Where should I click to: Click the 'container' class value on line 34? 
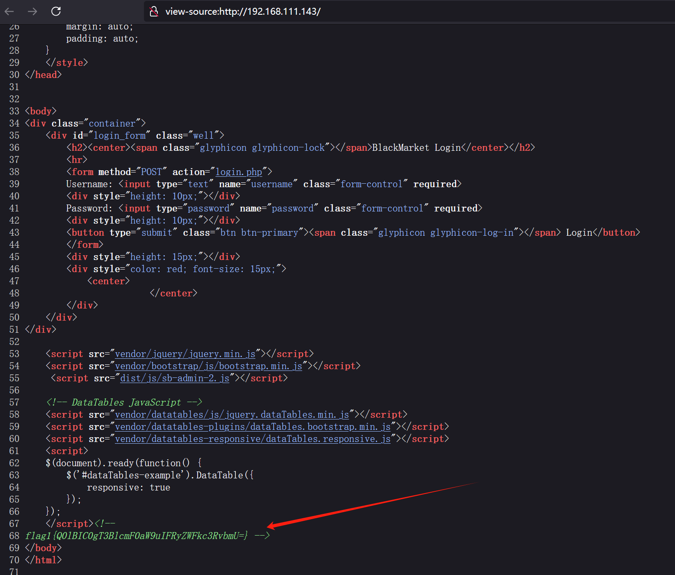pos(112,123)
